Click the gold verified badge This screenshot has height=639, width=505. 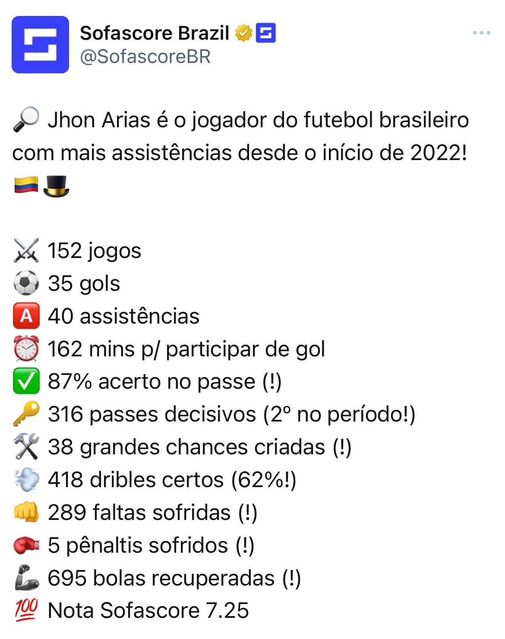[243, 33]
